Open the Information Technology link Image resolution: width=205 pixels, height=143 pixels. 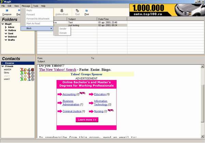(x=101, y=103)
